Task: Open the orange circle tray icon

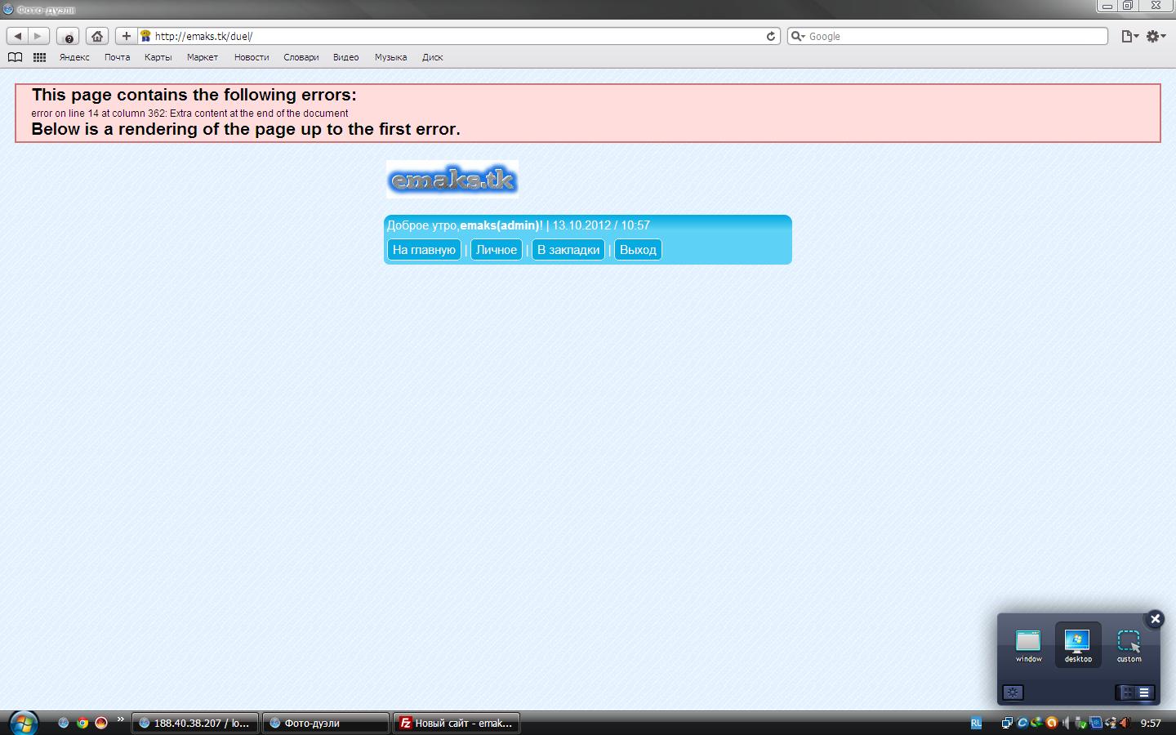Action: [x=1052, y=723]
